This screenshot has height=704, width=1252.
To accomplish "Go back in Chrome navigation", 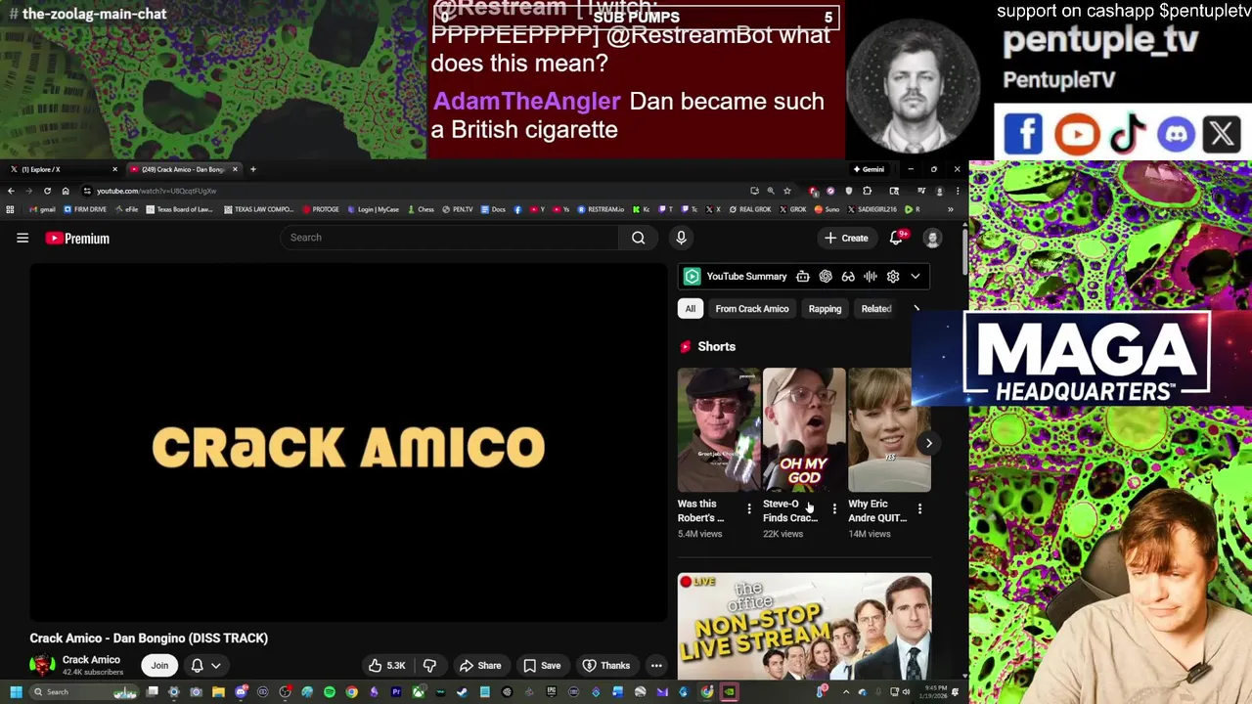I will (11, 191).
